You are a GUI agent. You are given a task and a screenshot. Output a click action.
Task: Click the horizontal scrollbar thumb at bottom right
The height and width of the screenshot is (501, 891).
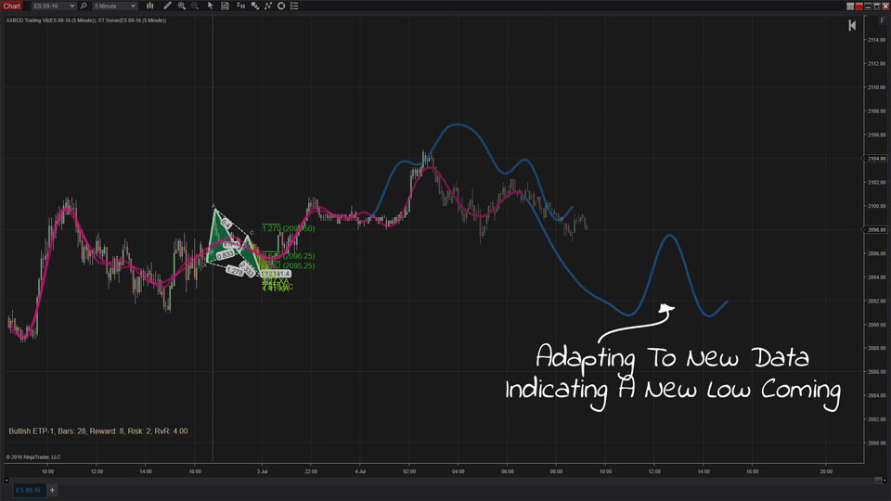coord(879,481)
